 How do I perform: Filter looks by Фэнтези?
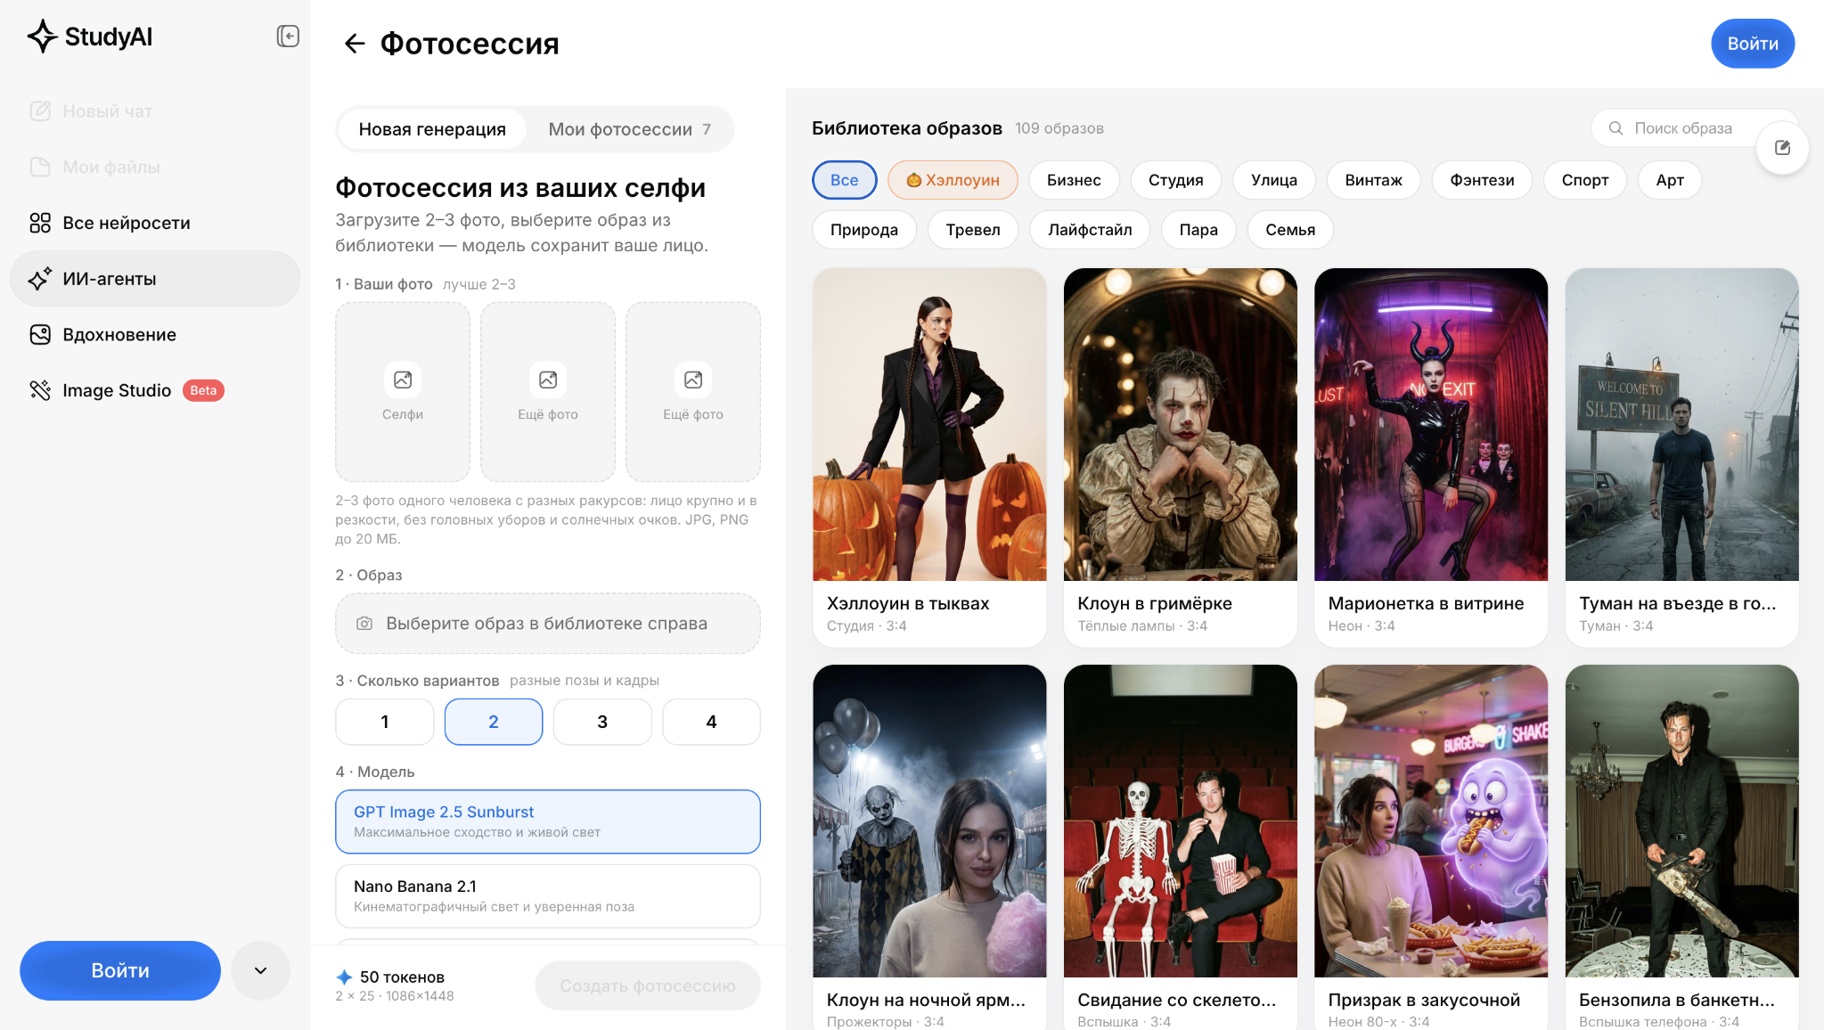pos(1482,180)
